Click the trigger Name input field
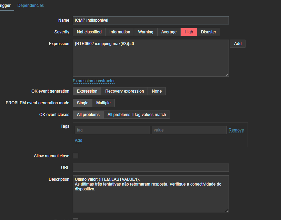281x220 pixels. (151, 20)
